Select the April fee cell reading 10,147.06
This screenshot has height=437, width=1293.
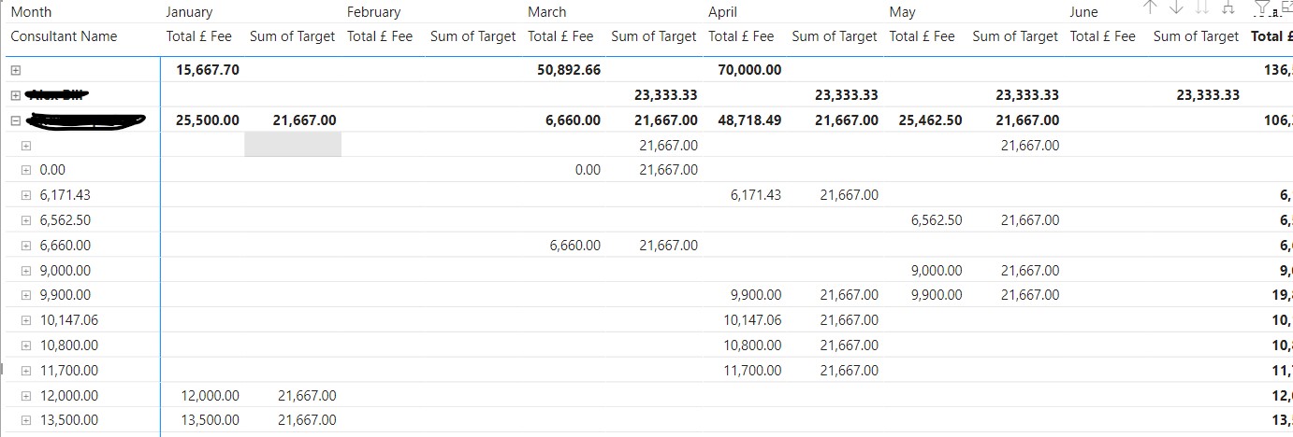752,320
